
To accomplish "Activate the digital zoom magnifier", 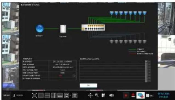I will (97, 95).
